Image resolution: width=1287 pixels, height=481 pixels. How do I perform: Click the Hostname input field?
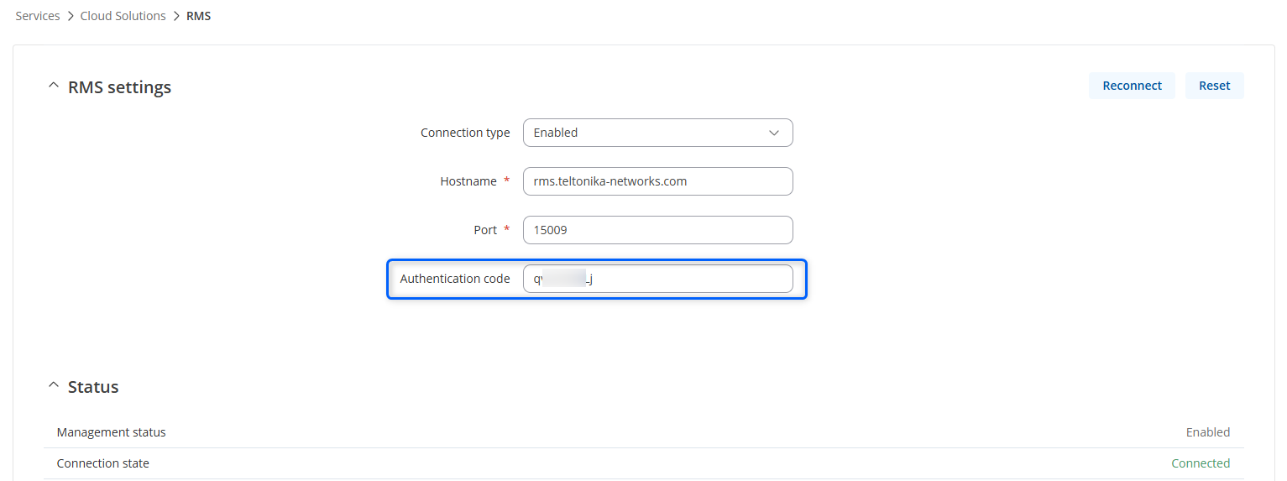657,181
